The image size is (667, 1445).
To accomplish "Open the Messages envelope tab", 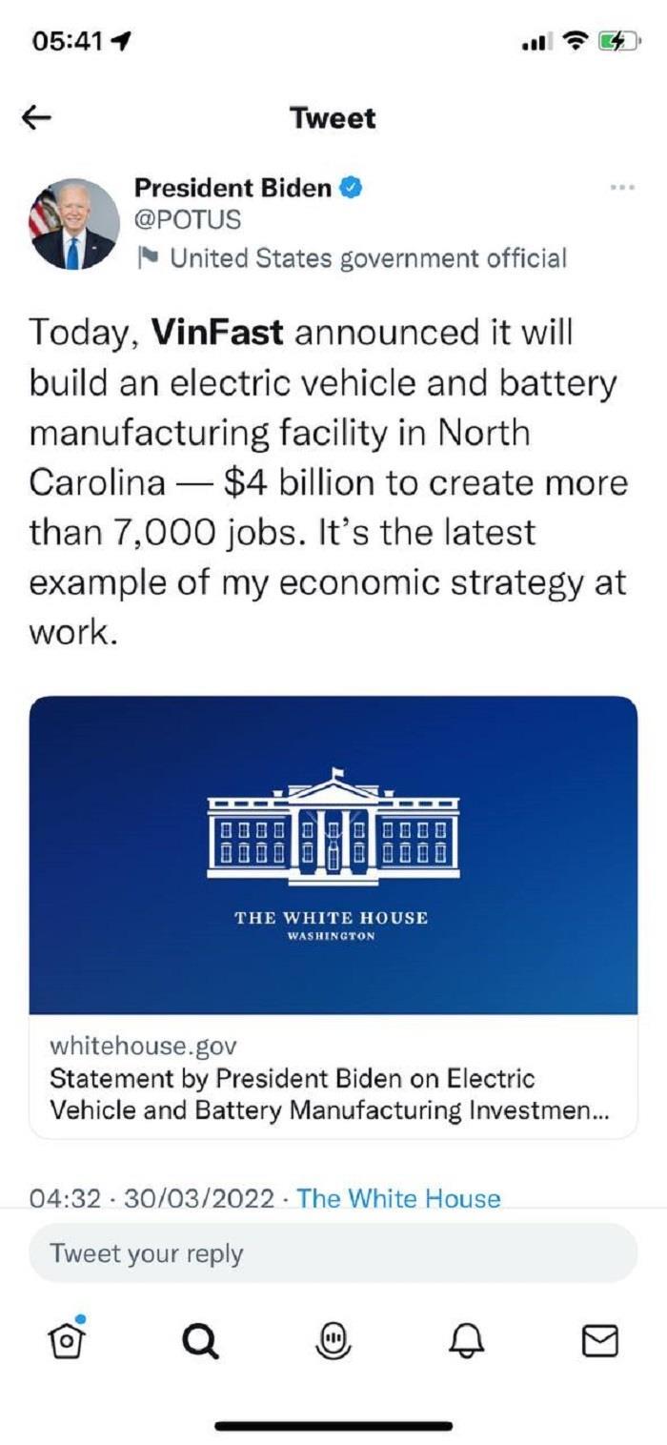I will (x=600, y=1341).
